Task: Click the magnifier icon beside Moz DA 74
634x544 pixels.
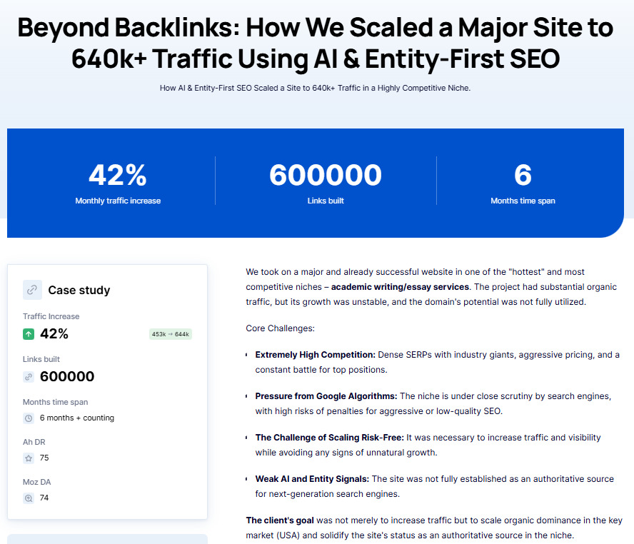Action: pyautogui.click(x=28, y=498)
